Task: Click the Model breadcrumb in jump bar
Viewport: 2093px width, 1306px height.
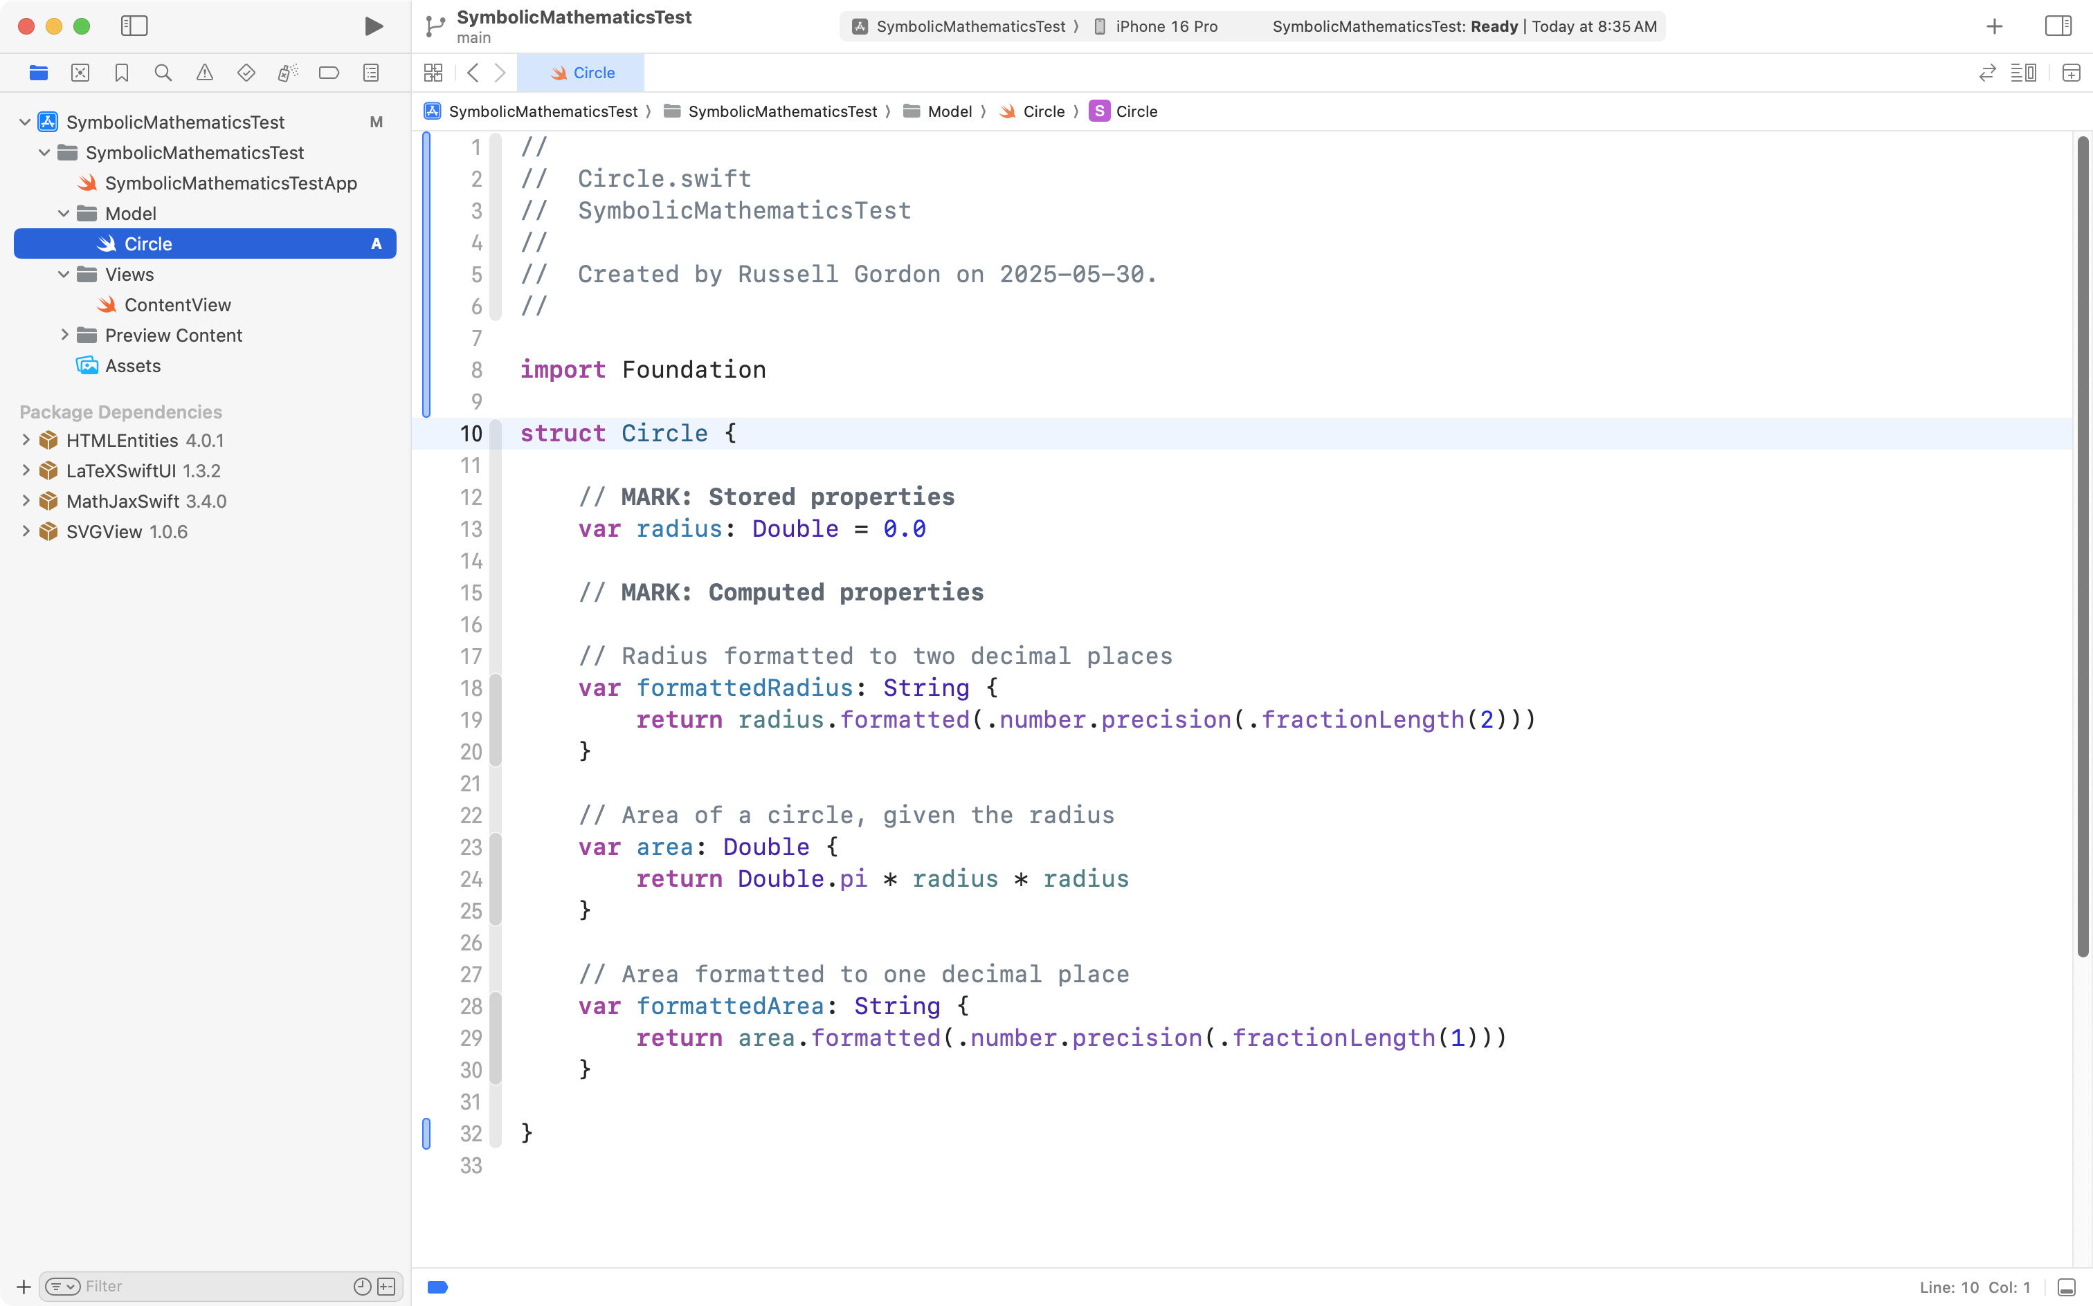Action: (949, 111)
